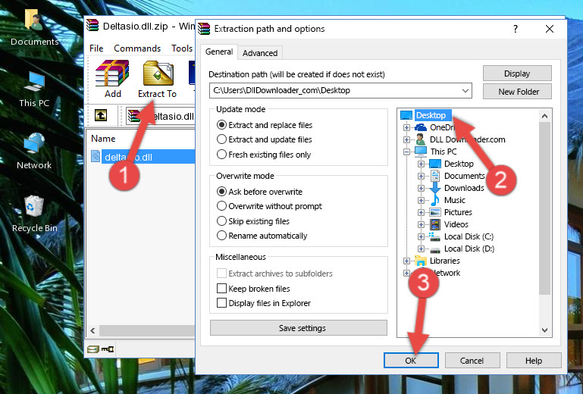The height and width of the screenshot is (394, 583).
Task: Select Local Disk (C:) in the tree
Action: (469, 236)
